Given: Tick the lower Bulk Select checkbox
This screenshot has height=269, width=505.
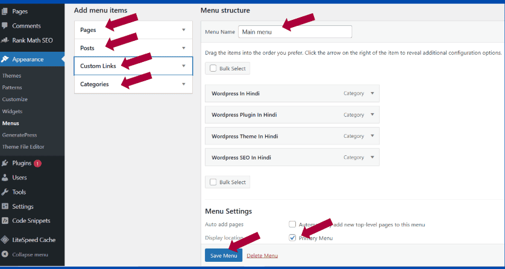Looking at the screenshot, I should 213,182.
